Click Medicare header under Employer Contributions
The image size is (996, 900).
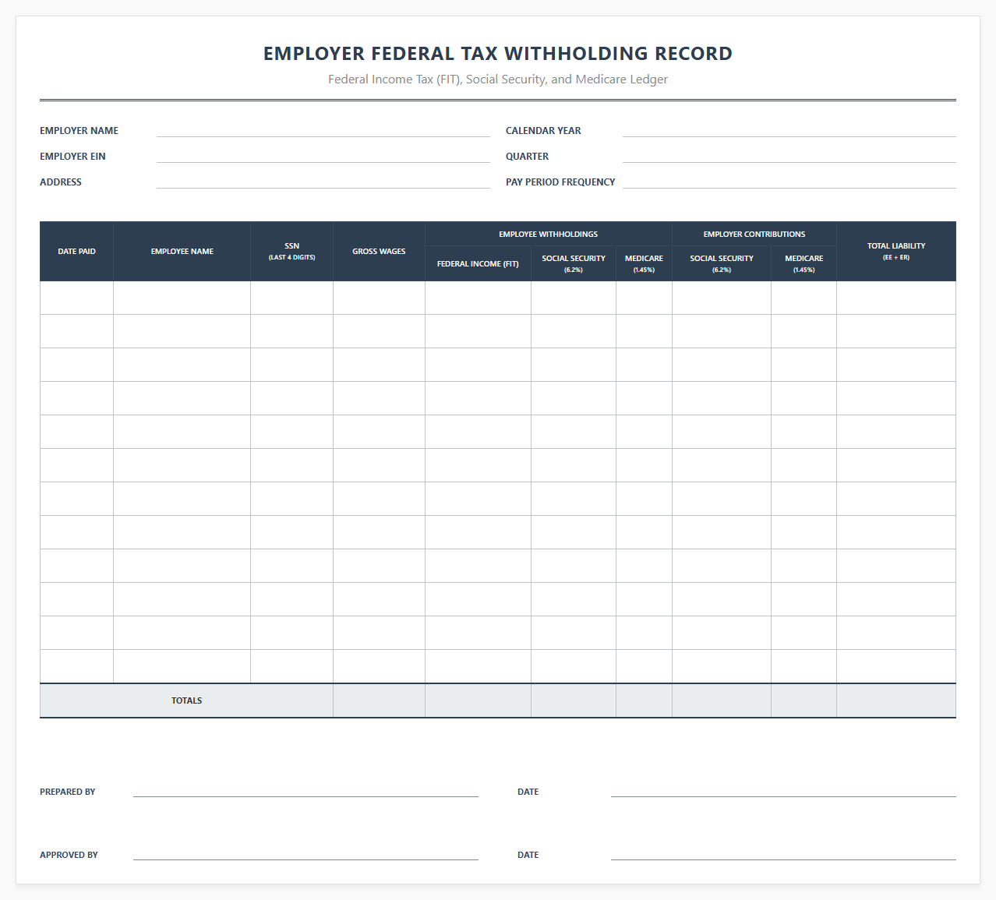click(804, 263)
